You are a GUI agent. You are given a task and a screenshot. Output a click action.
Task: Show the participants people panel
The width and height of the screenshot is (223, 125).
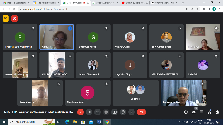click(194, 112)
